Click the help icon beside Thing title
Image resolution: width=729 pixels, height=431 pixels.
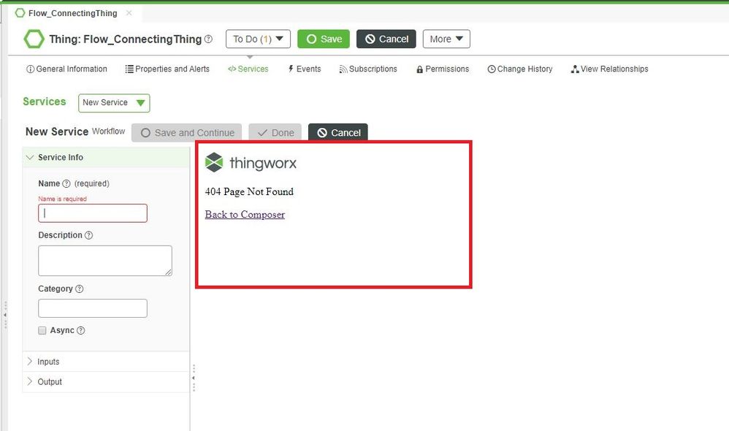208,39
